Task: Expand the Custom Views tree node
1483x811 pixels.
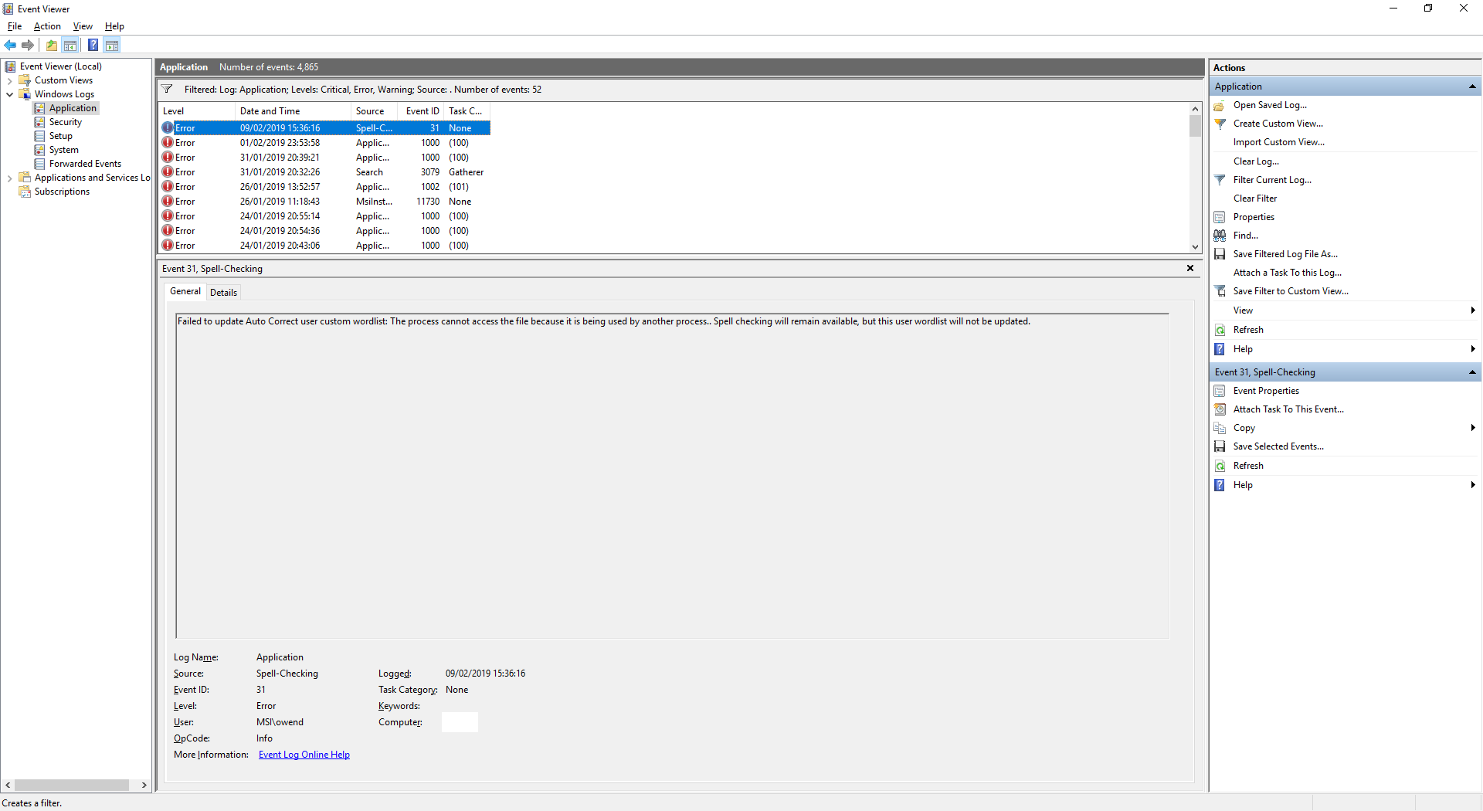Action: [x=9, y=80]
